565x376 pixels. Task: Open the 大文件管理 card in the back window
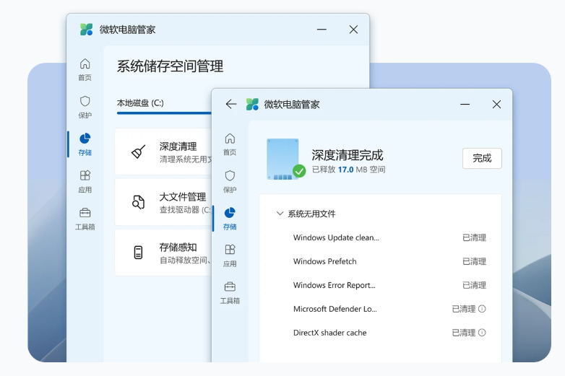163,202
